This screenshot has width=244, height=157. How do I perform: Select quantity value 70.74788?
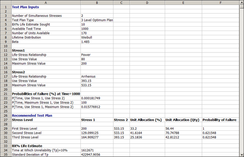183,133
